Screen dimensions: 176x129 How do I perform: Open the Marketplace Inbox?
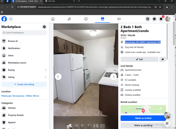tap(24, 55)
